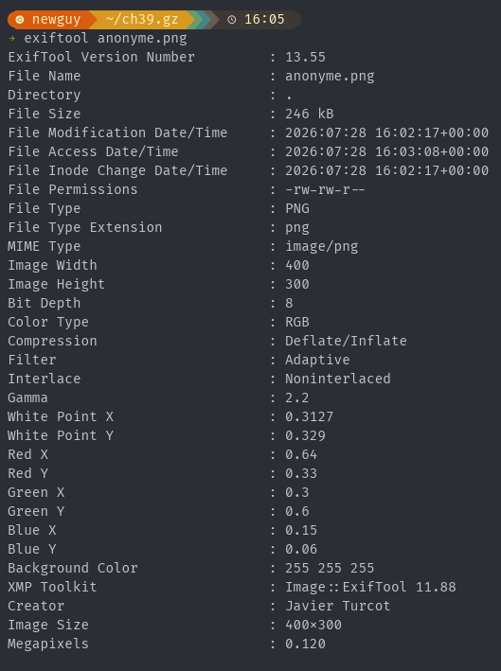Click the Creator value Javier Turcot

(338, 607)
